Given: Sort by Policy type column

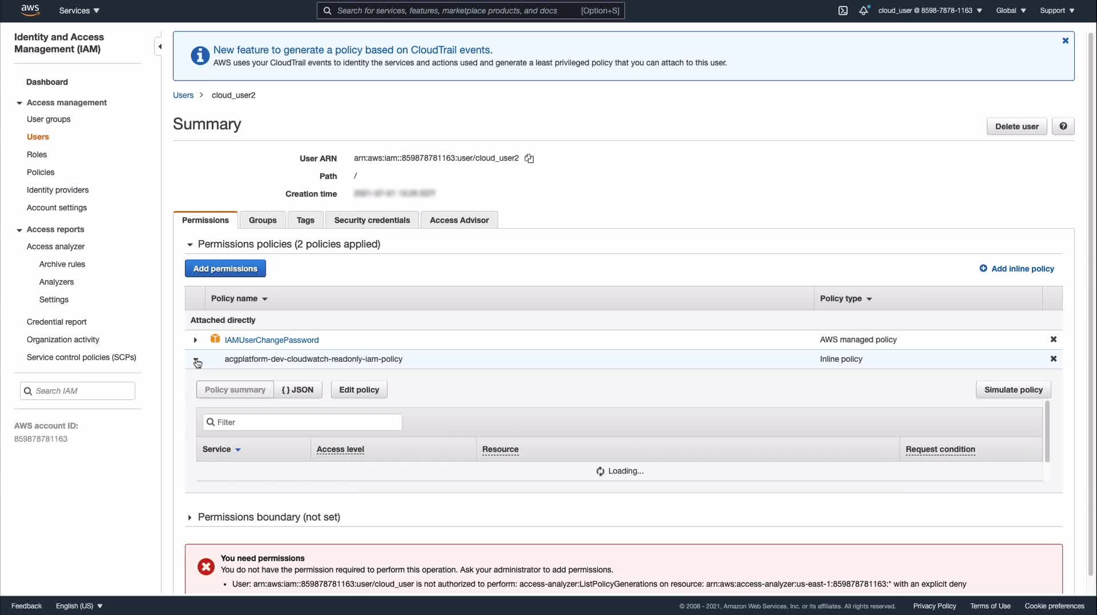Looking at the screenshot, I should [846, 298].
